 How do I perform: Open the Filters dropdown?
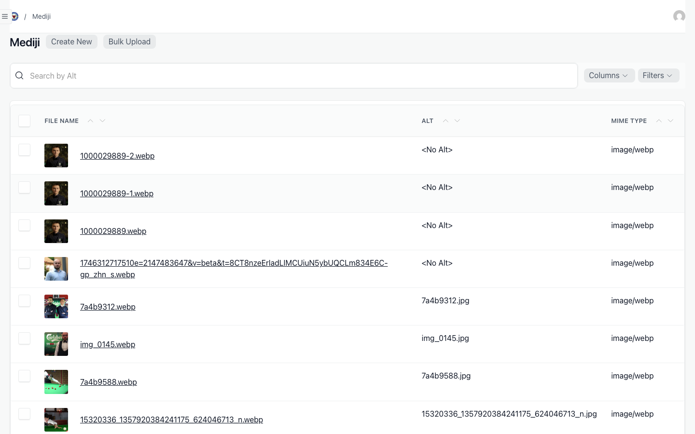click(x=658, y=76)
